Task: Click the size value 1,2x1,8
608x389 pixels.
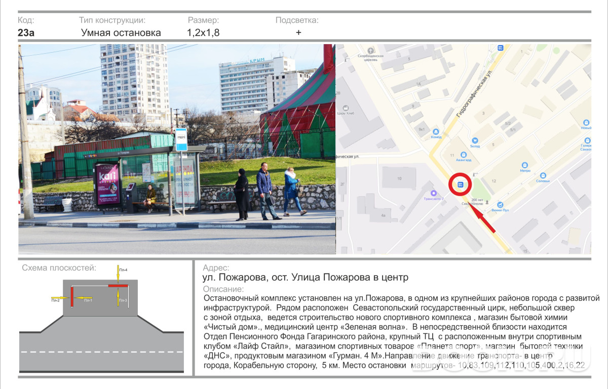Action: click(203, 32)
